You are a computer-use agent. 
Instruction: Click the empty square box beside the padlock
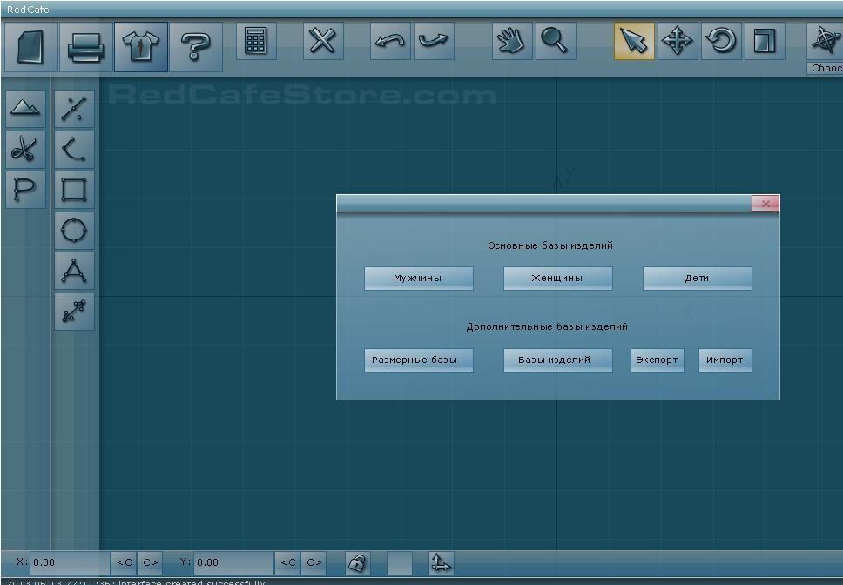(x=400, y=563)
